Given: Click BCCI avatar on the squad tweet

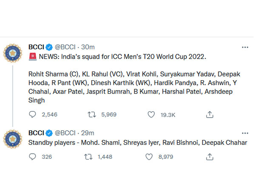Looking at the screenshot, I should 13,54.
